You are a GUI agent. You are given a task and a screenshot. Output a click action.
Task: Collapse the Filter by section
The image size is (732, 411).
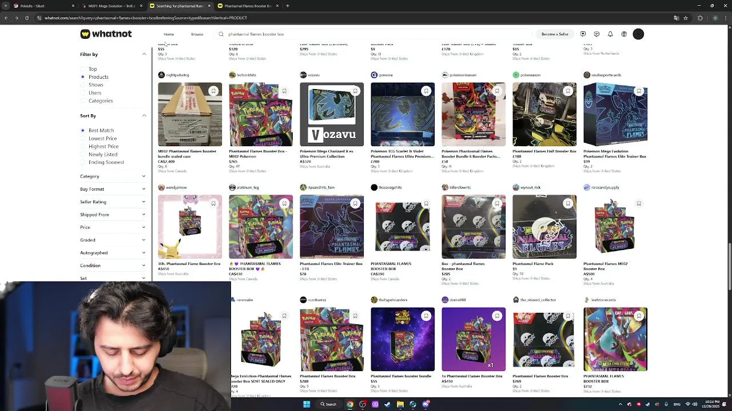coord(144,54)
